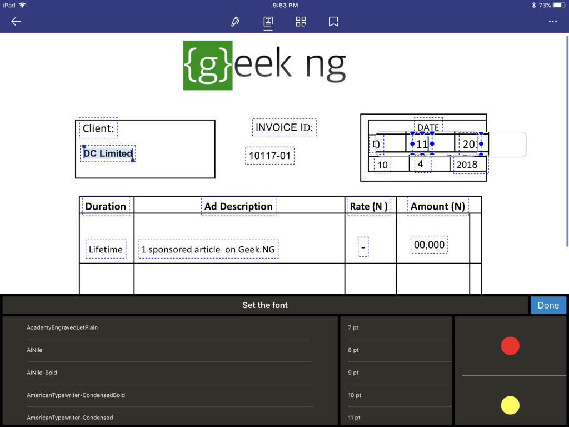This screenshot has width=569, height=427.
Task: Select the text edit tool
Action: tap(268, 22)
